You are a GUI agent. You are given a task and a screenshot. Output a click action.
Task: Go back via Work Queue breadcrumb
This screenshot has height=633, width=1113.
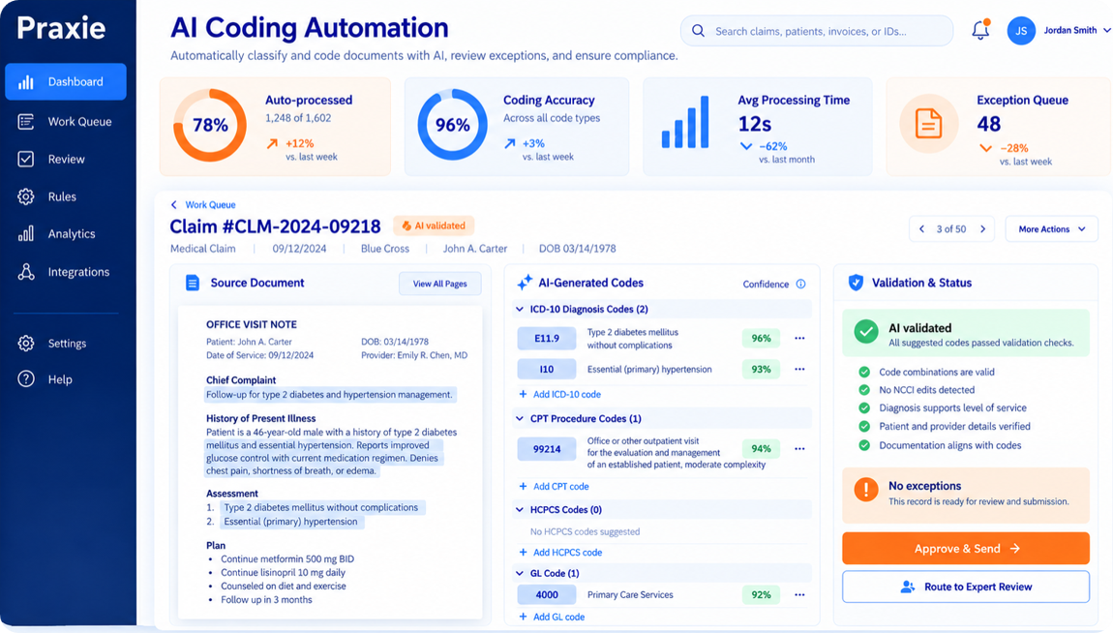tap(203, 204)
